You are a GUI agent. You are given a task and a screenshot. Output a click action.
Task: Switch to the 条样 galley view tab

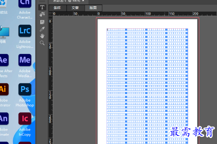pos(57,8)
